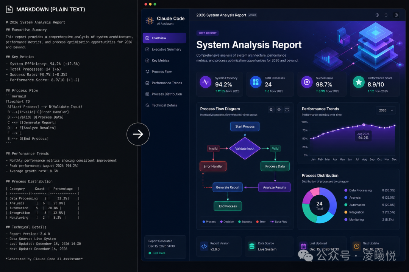Click the System Efficiency pulse icon
This screenshot has width=409, height=272.
[x=206, y=82]
